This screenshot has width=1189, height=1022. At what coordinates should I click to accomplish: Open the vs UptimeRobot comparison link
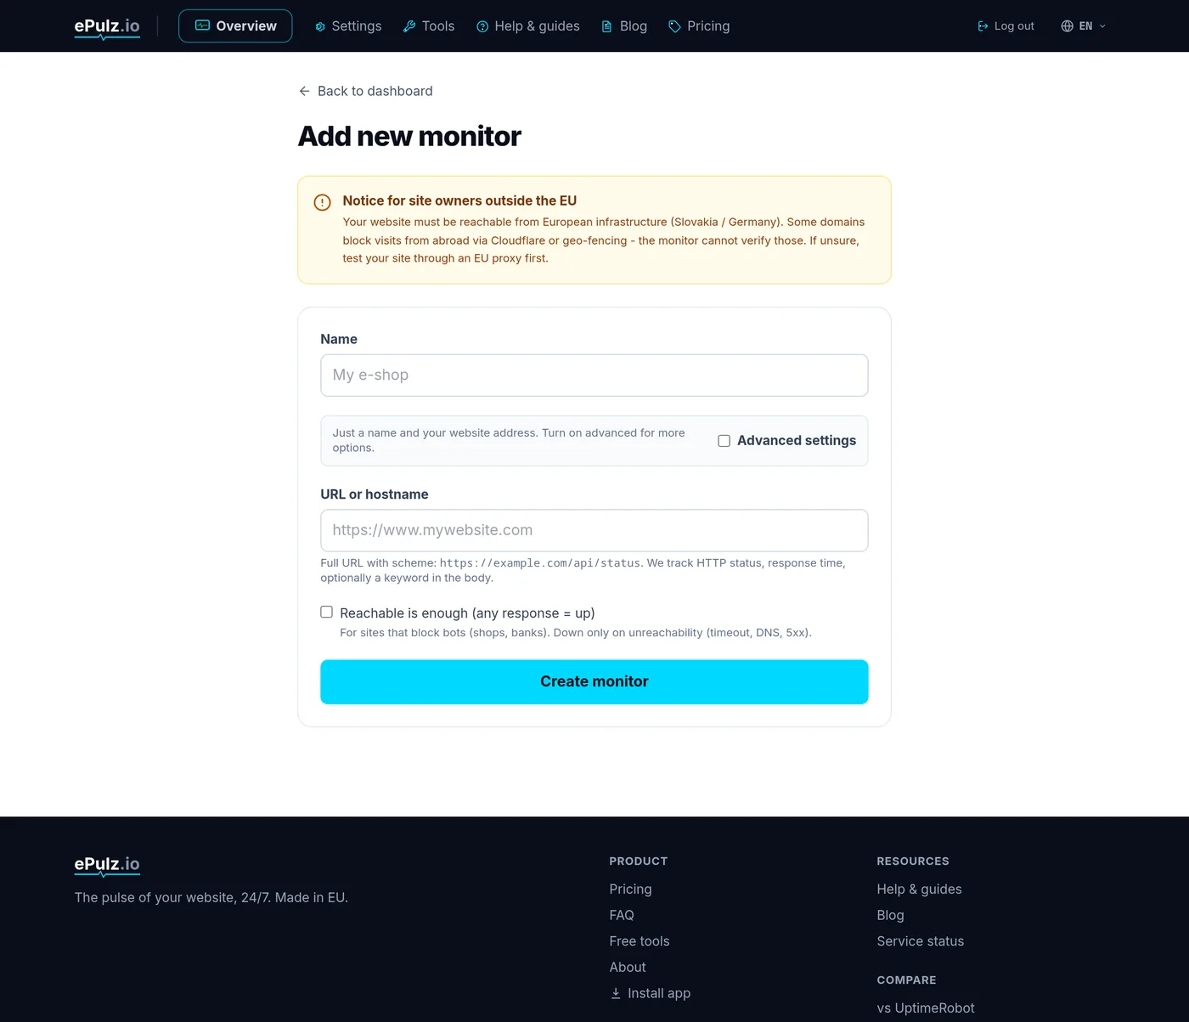tap(926, 1008)
